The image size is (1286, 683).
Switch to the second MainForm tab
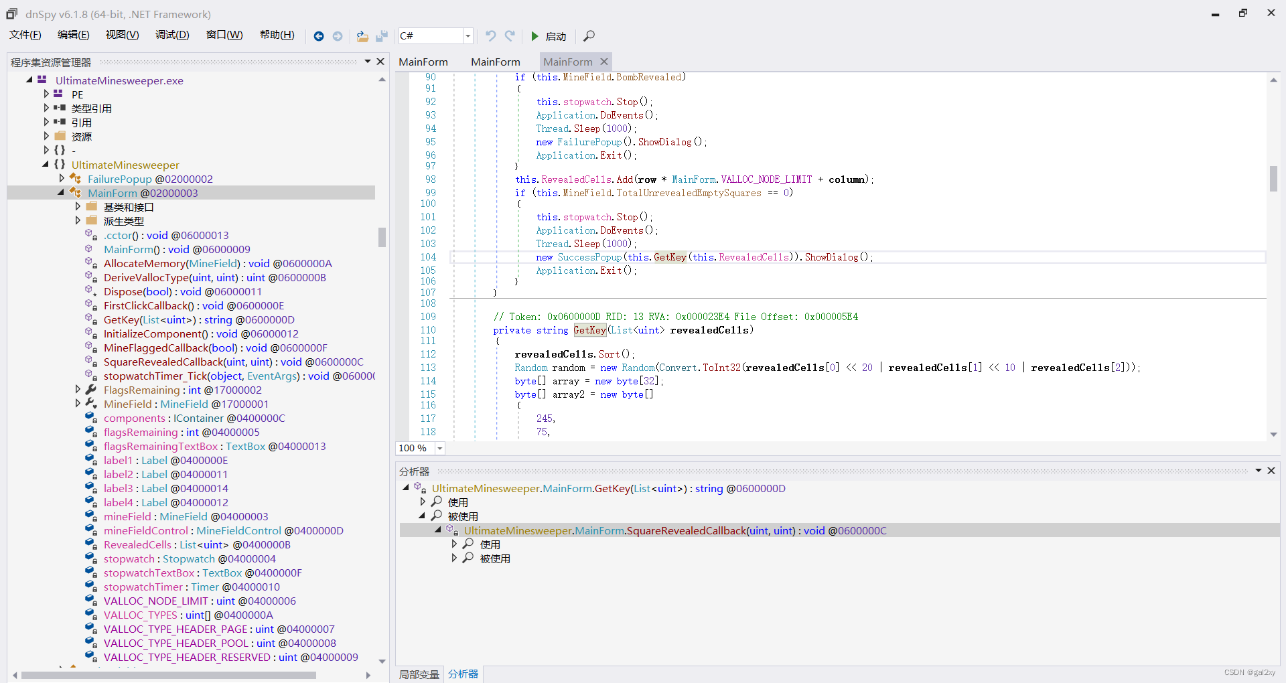tap(496, 62)
